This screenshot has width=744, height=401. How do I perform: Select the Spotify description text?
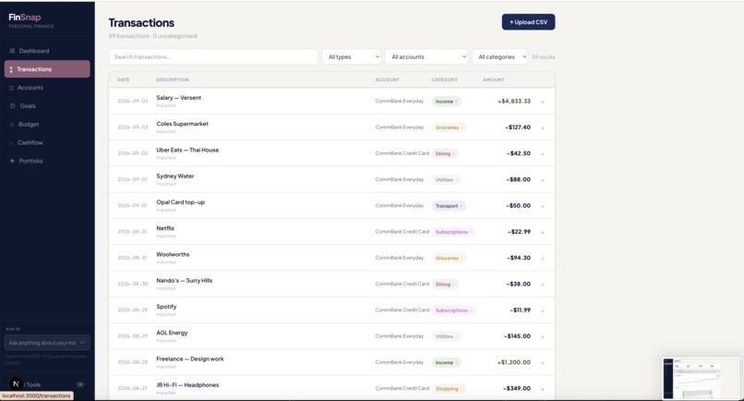166,307
